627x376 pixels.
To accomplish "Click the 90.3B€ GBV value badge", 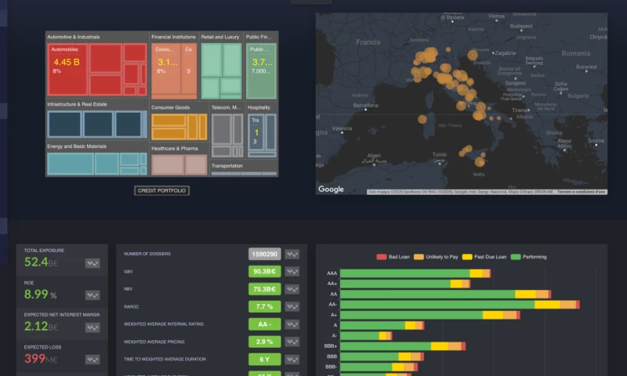I will pyautogui.click(x=264, y=272).
